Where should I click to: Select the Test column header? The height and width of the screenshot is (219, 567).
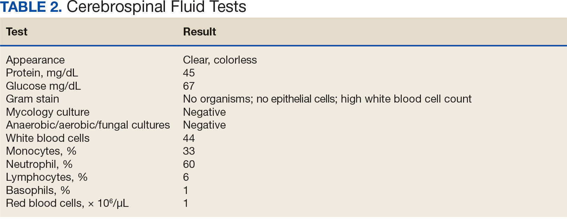coord(17,32)
